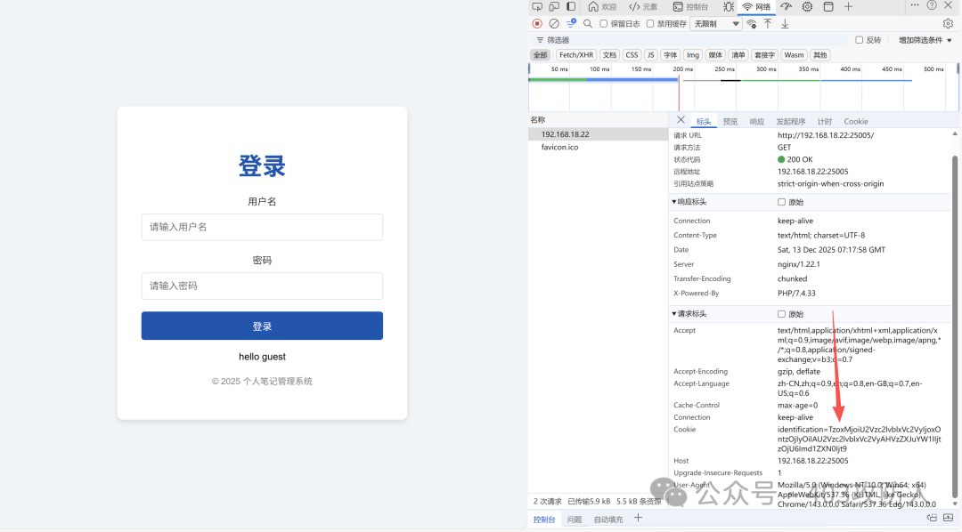Screen dimensions: 962x532
Task: Filter requests by Img
Action: [693, 55]
